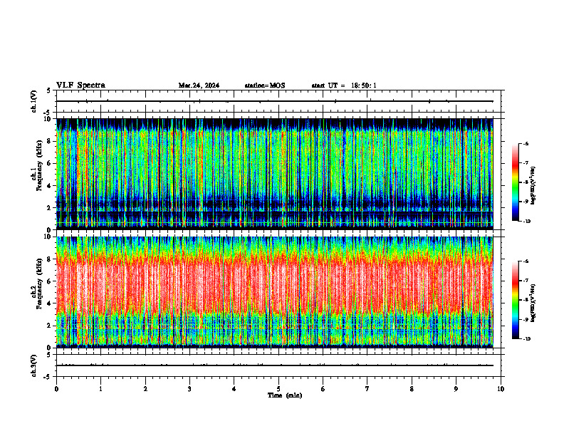This screenshot has width=564, height=436.
Task: Click the "start UT = 18:50: 1" text
Action: pyautogui.click(x=344, y=85)
